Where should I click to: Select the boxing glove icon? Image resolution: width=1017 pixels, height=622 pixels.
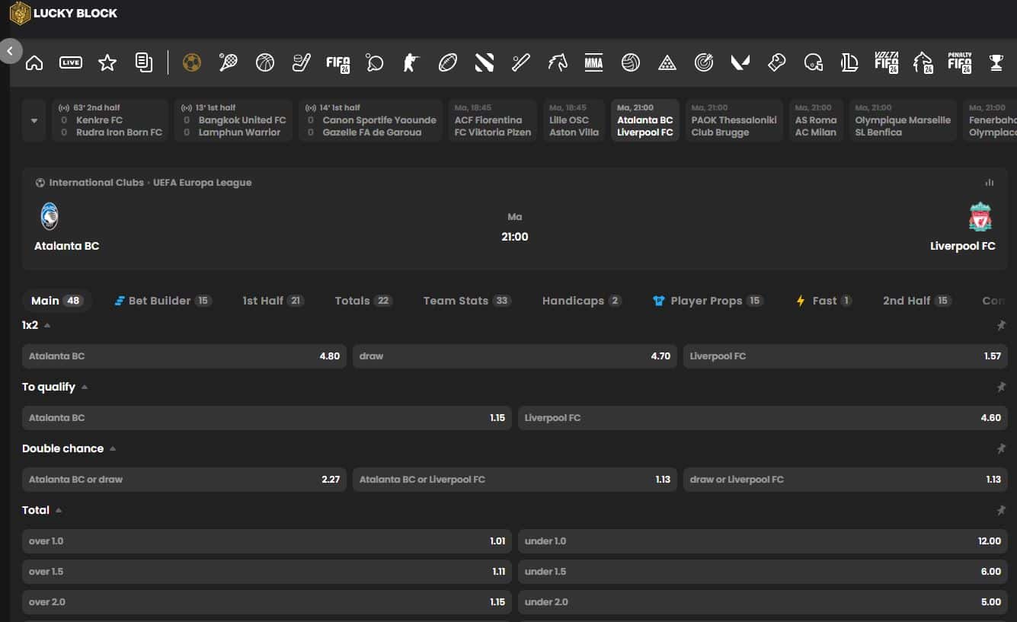coord(777,62)
